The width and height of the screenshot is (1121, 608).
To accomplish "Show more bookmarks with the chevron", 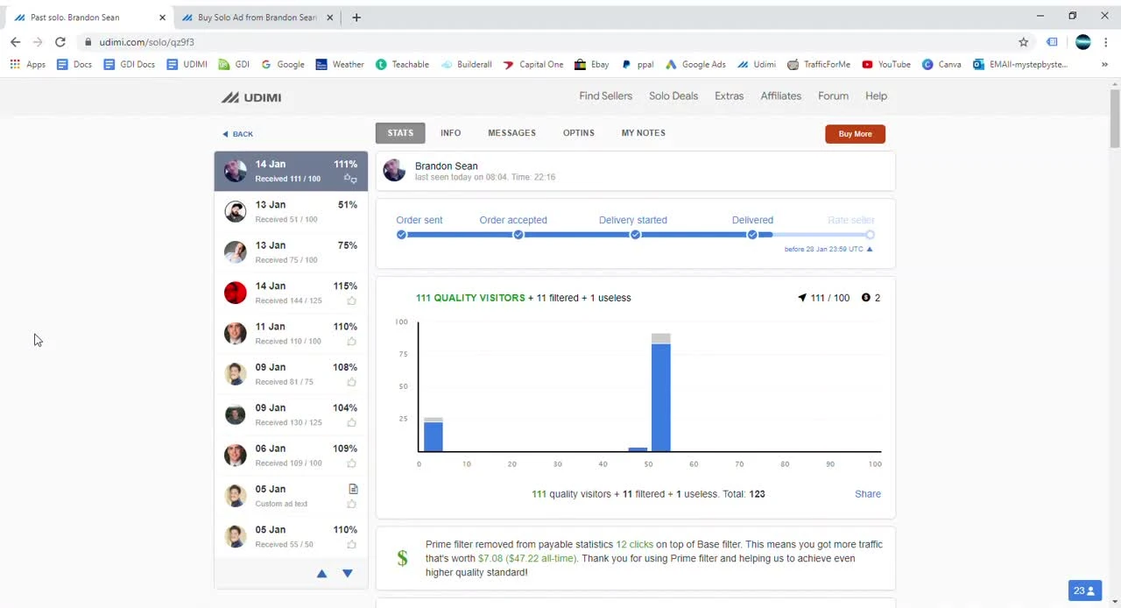I will pyautogui.click(x=1104, y=64).
